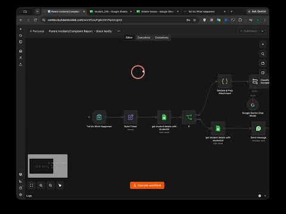Click the plus icon in left sidebar
The width and height of the screenshot is (286, 214).
[20, 29]
